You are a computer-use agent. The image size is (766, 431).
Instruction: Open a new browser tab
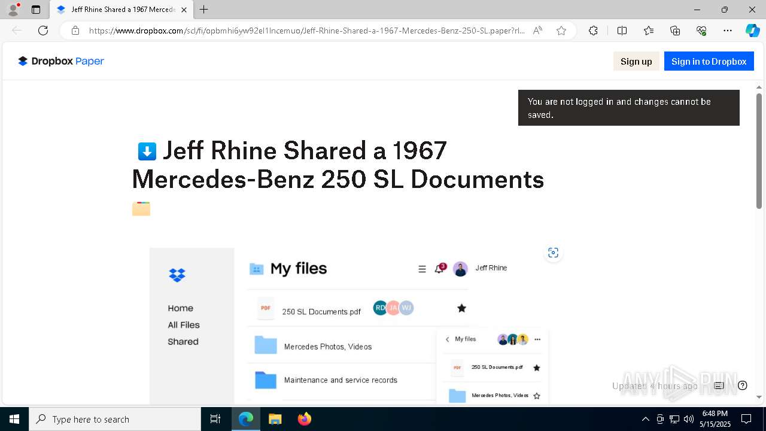tap(204, 10)
